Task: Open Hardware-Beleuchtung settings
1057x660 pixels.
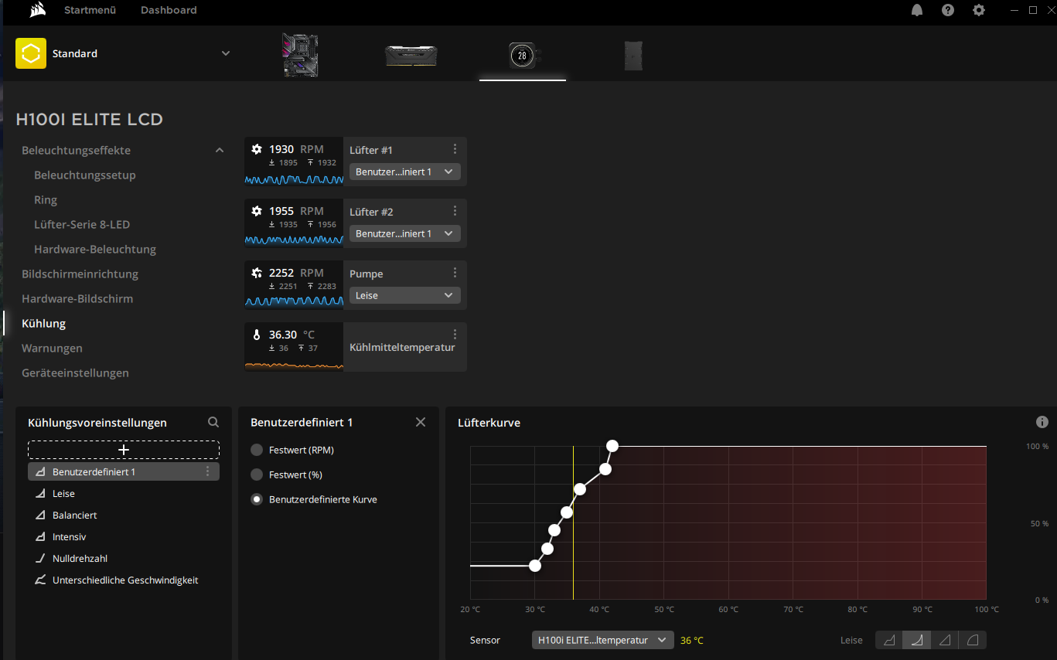Action: tap(95, 249)
